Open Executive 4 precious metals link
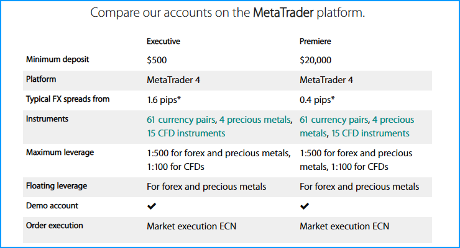Image resolution: width=460 pixels, height=248 pixels. pos(255,120)
